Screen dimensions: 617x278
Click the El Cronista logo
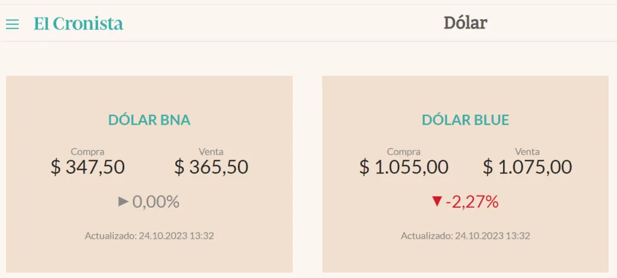click(78, 24)
